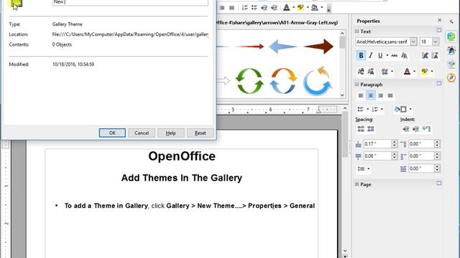The height and width of the screenshot is (258, 460).
Task: Open Navigator sidebar tab
Action: click(451, 77)
